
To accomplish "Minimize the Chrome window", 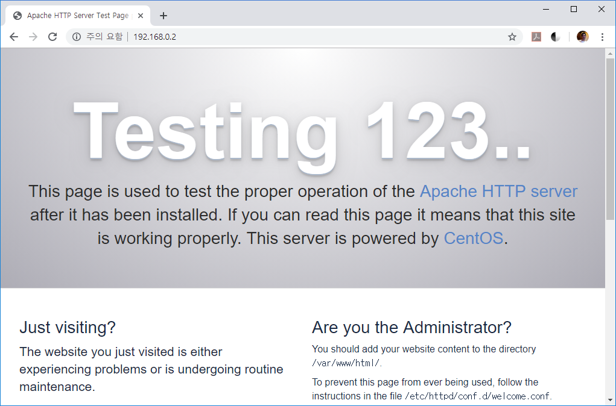I will [x=546, y=9].
